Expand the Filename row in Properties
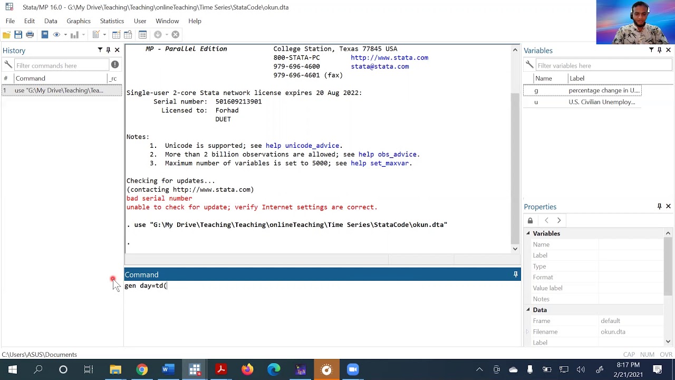675x380 pixels. tap(527, 332)
